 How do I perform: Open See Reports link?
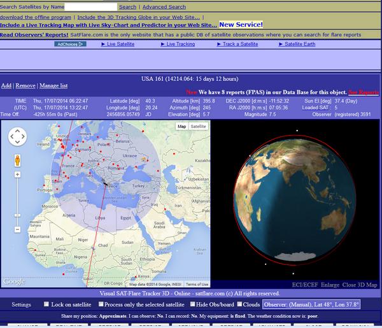click(x=364, y=92)
